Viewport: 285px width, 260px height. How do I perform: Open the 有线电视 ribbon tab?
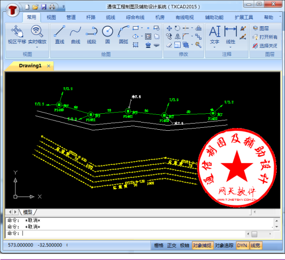click(x=185, y=18)
